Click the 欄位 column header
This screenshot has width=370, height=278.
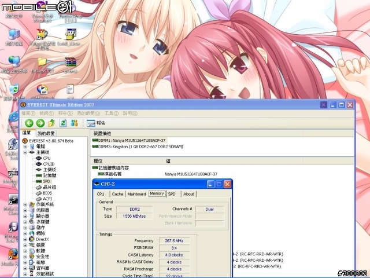pyautogui.click(x=126, y=161)
